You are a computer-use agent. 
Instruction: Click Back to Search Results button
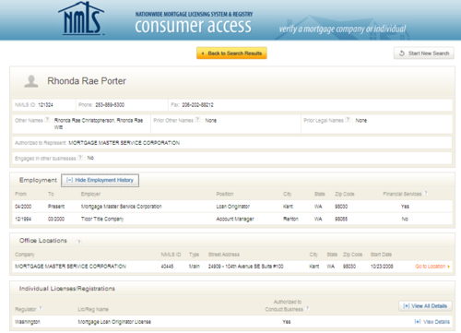(x=231, y=54)
